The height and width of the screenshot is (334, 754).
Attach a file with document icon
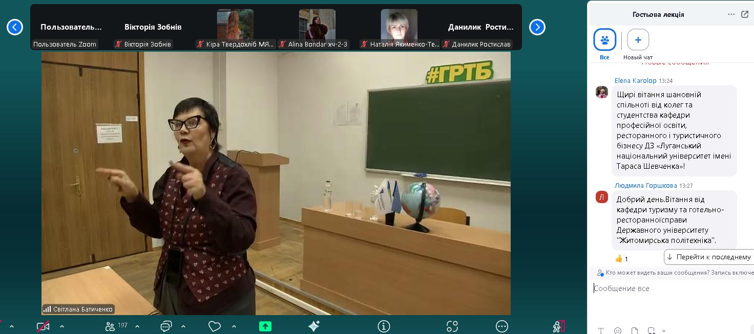click(x=635, y=331)
